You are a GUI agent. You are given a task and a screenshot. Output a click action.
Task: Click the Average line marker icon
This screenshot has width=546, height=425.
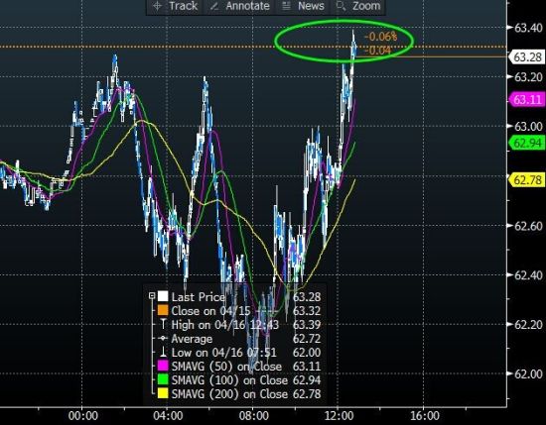163,339
